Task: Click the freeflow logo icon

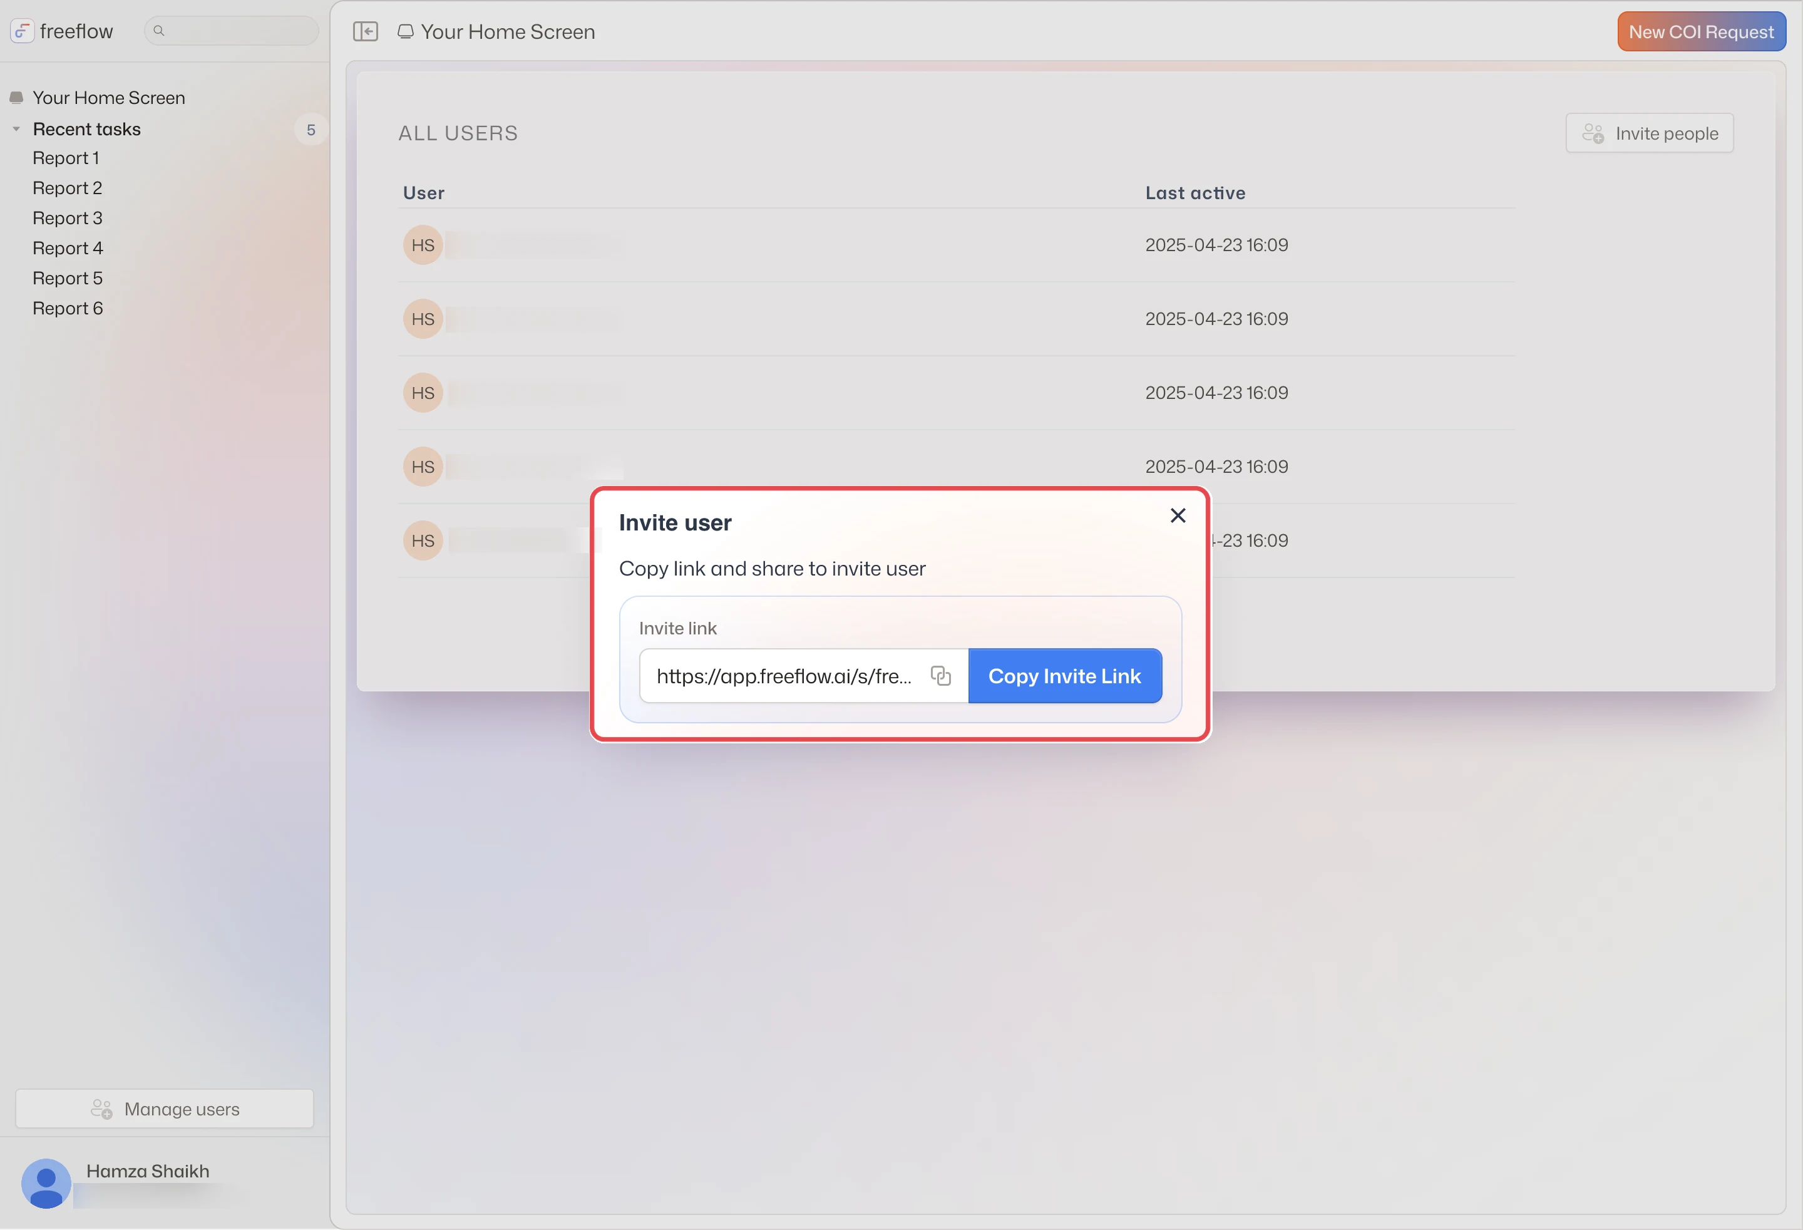Action: click(x=22, y=31)
